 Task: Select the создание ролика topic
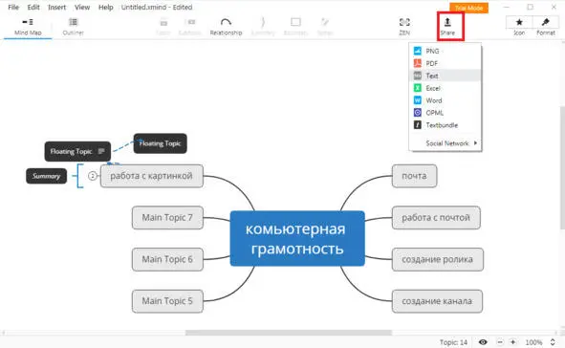click(x=438, y=259)
